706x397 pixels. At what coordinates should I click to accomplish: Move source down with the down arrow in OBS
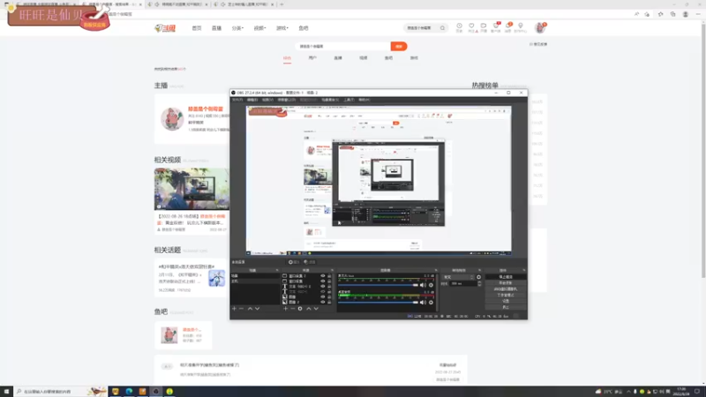point(316,309)
